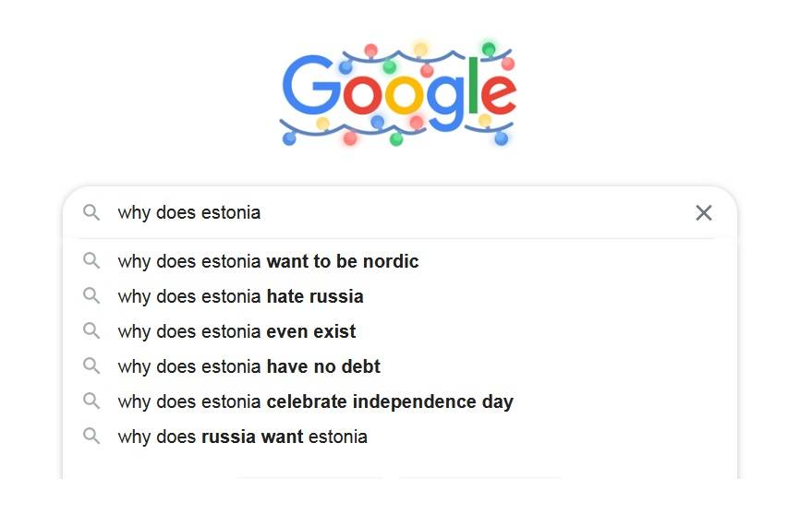Click the magnifier icon beside 'hate russia' suggestion
The image size is (788, 527).
coord(91,296)
